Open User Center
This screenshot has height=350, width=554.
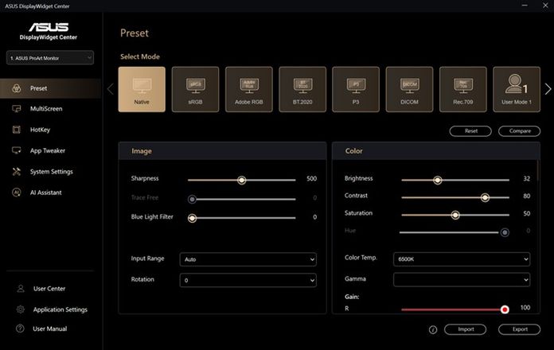coord(49,289)
